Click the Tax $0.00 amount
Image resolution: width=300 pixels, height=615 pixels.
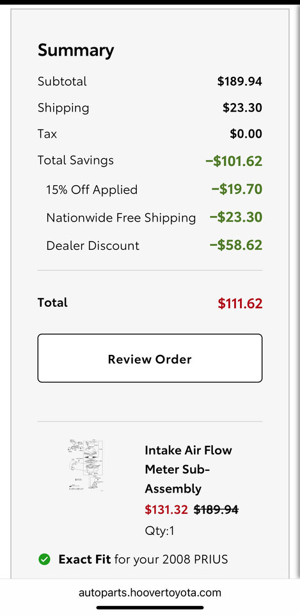[246, 134]
